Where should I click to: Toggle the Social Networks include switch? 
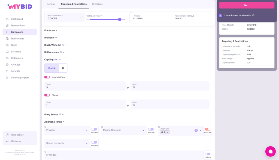[94, 142]
